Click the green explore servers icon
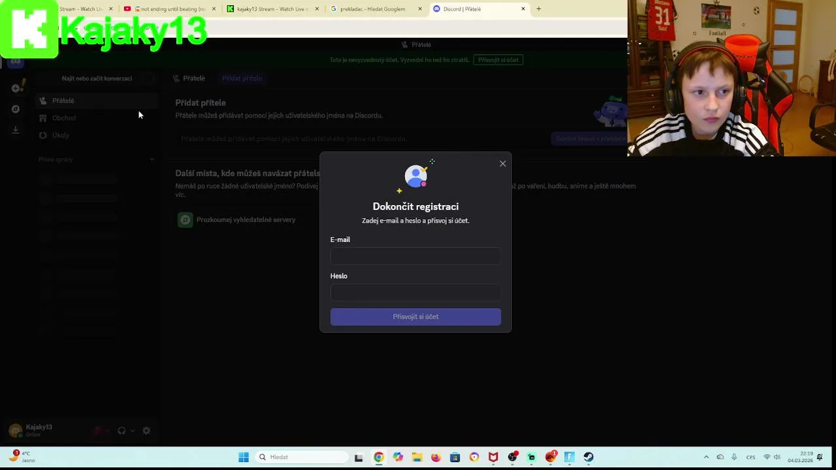836x470 pixels. (185, 220)
